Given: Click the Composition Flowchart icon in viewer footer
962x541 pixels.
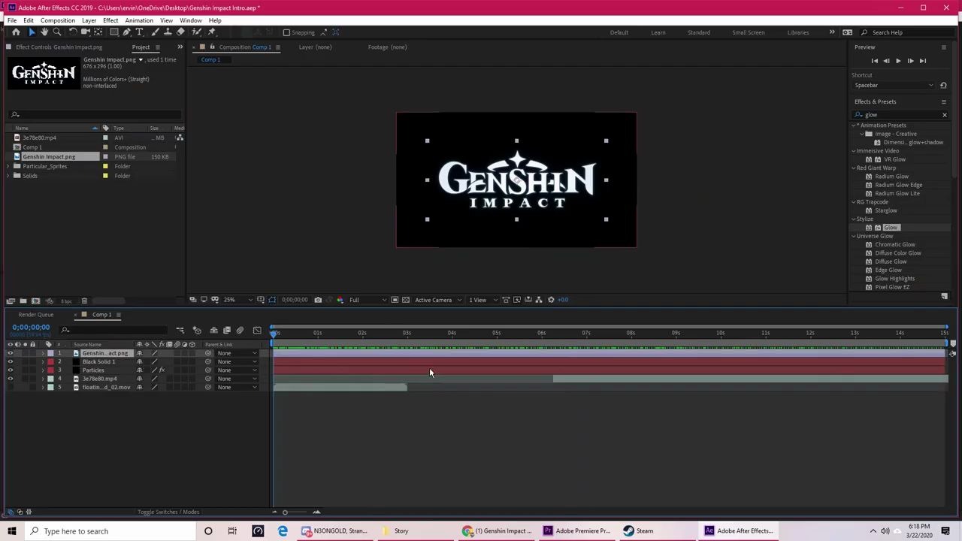Looking at the screenshot, I should (539, 300).
